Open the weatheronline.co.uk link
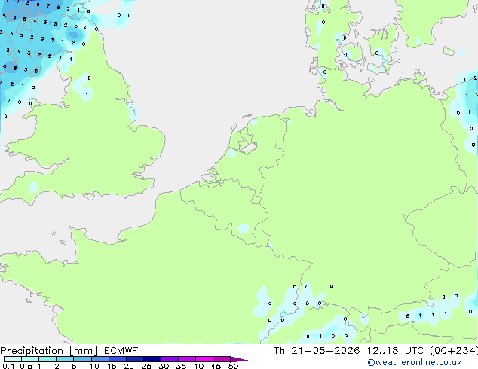The width and height of the screenshot is (478, 369). 415,362
